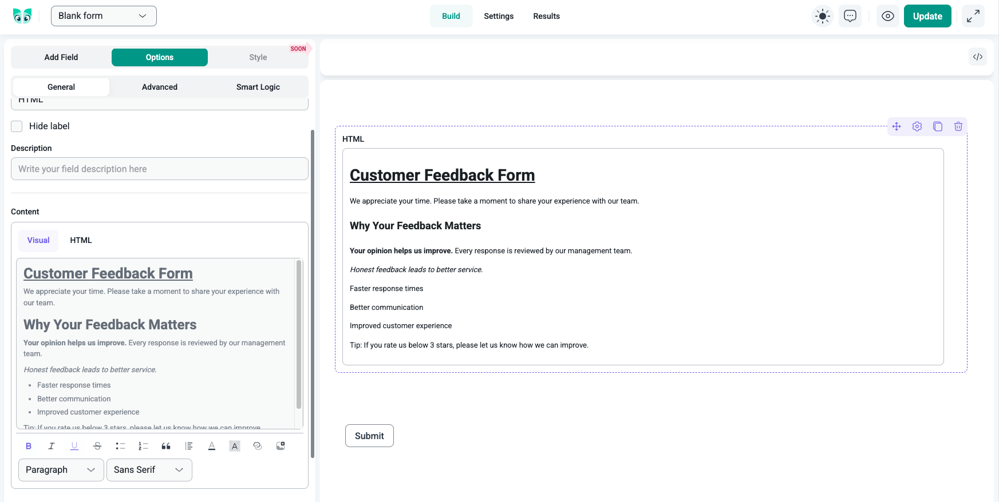The width and height of the screenshot is (999, 502).
Task: Click the app logo icon
Action: coord(22,16)
